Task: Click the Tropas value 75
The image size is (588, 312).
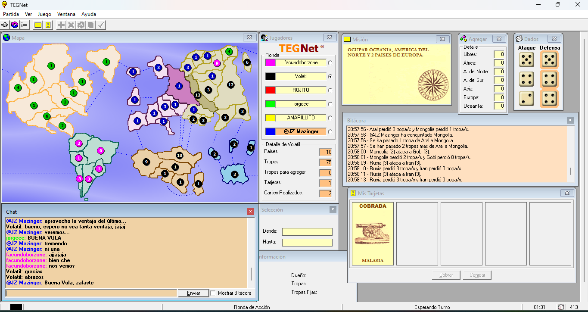Action: coord(326,162)
